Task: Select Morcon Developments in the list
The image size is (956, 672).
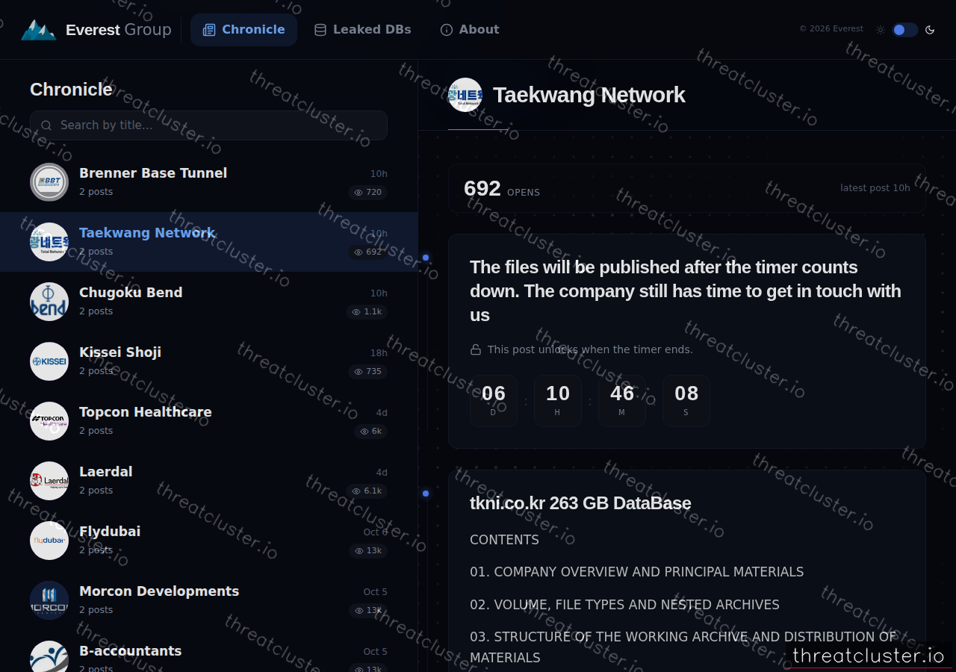Action: (208, 600)
